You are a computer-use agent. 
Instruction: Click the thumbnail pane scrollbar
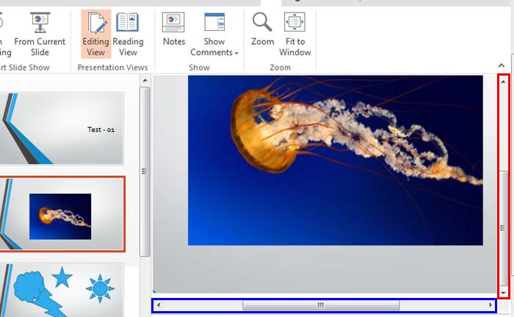click(x=145, y=171)
